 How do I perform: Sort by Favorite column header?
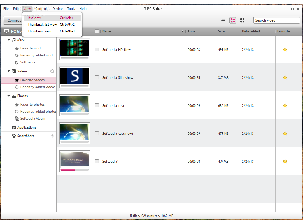tap(285, 31)
